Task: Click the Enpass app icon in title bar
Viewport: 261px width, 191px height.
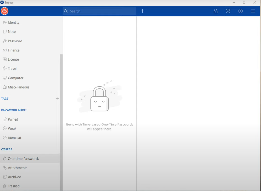Action: coord(2,2)
